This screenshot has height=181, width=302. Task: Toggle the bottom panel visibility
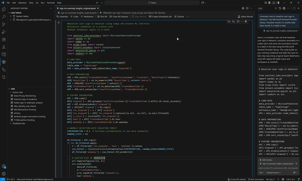(274, 3)
